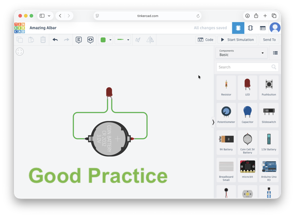The image size is (295, 217).
Task: Select the Breadboard Small component
Action: [226, 170]
